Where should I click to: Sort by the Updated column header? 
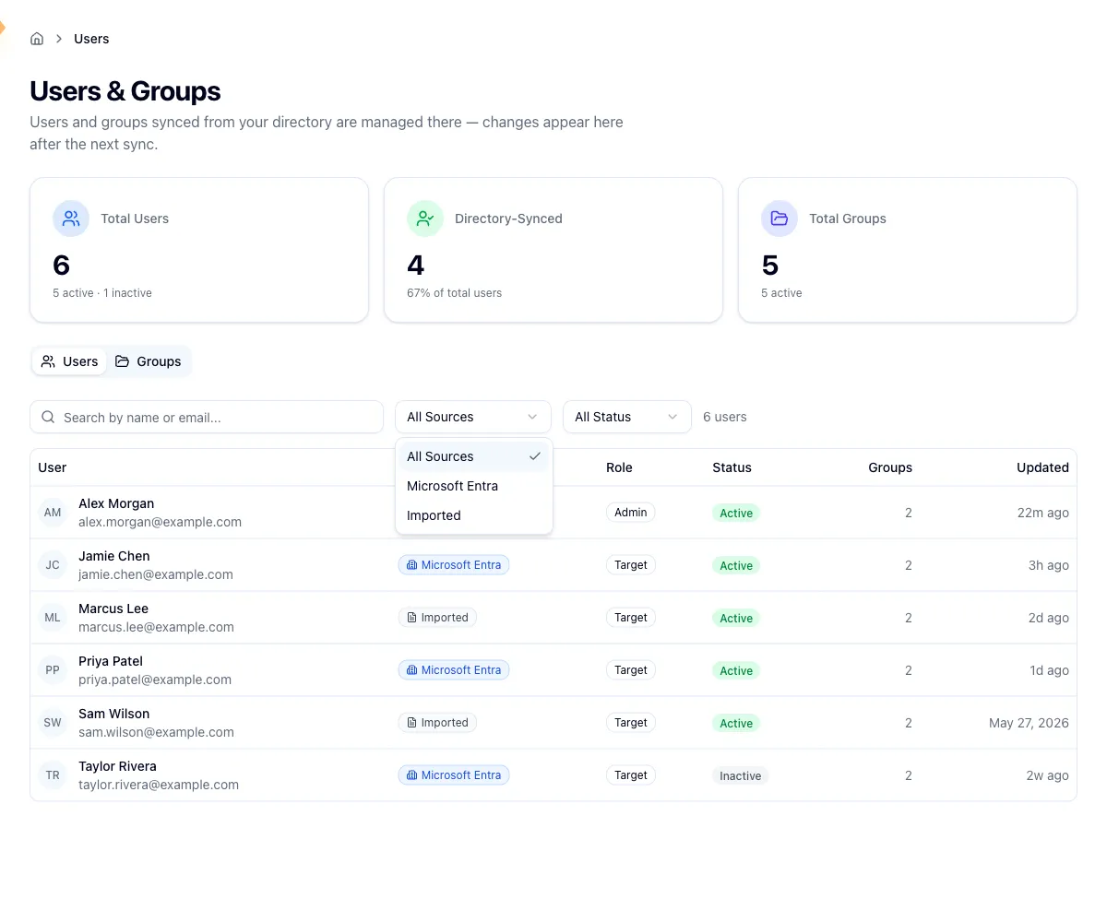[1042, 467]
